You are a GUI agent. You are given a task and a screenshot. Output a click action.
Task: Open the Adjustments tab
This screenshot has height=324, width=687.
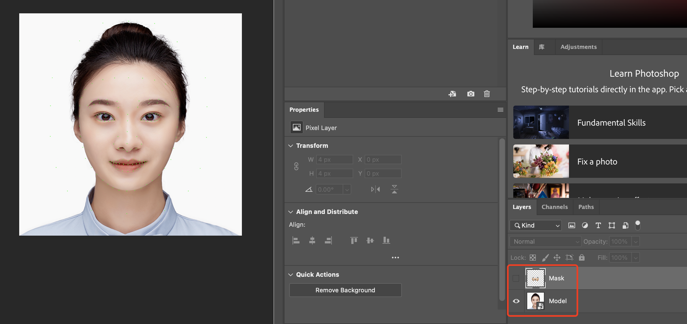[578, 47]
